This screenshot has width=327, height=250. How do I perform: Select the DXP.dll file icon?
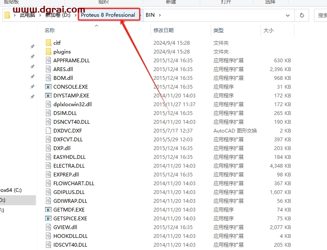(48, 148)
